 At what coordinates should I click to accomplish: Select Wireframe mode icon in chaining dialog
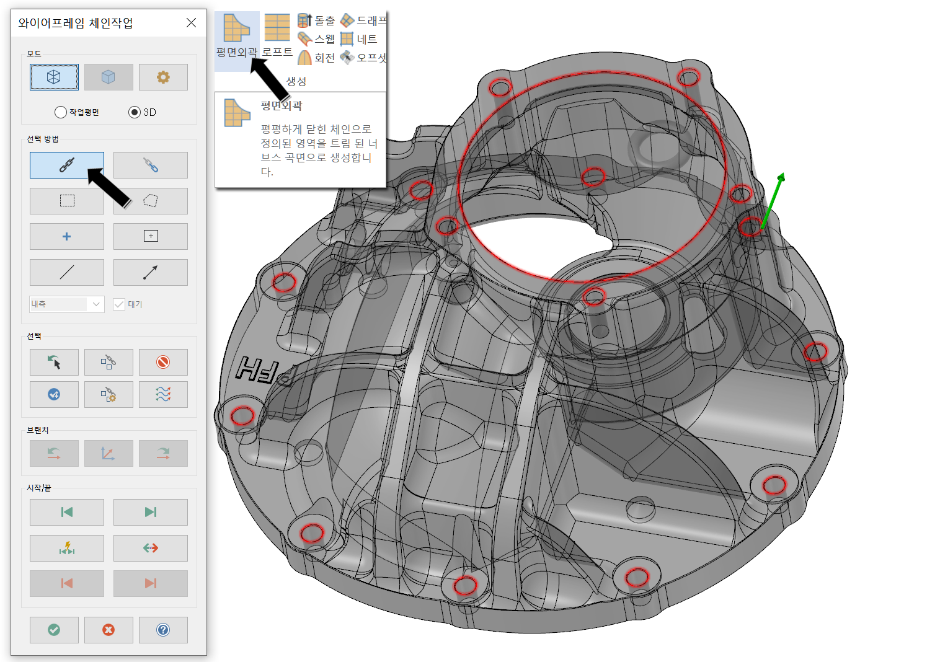54,77
